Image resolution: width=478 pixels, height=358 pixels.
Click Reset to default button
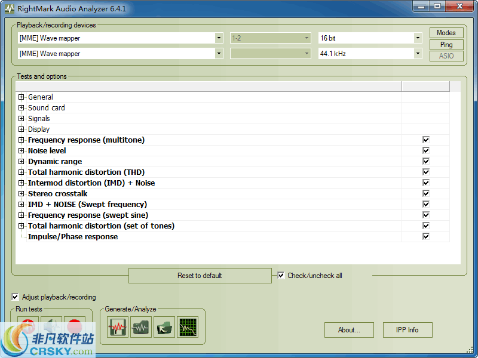tap(200, 276)
